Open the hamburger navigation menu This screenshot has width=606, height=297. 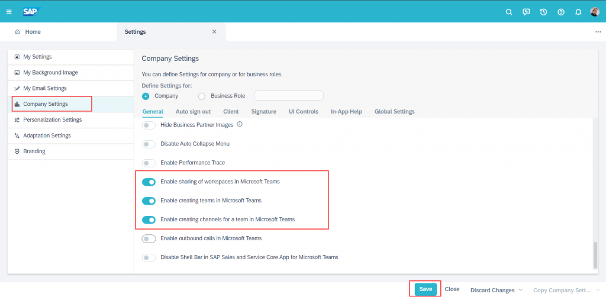point(9,12)
